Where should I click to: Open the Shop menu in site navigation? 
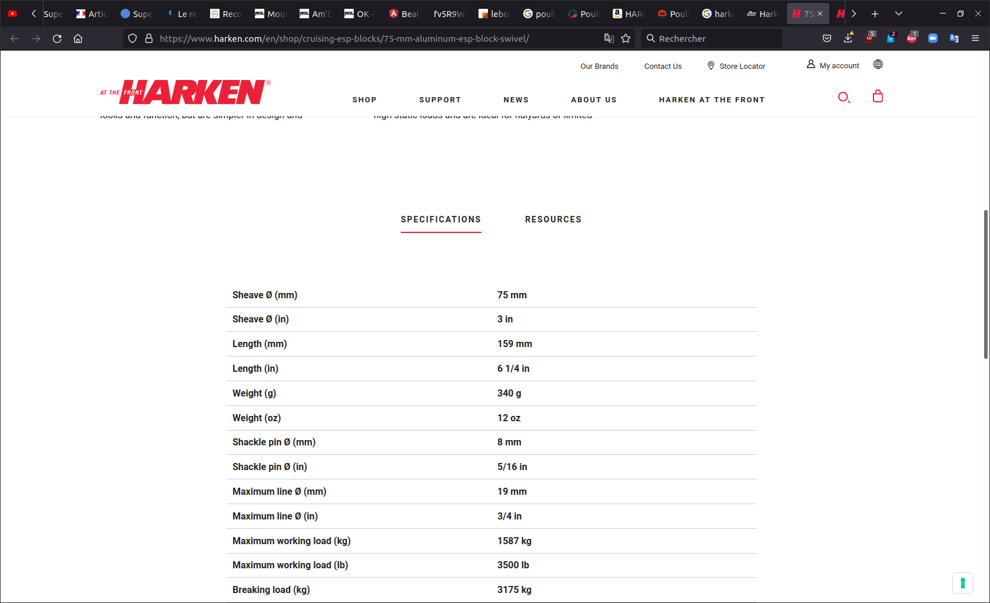point(364,100)
